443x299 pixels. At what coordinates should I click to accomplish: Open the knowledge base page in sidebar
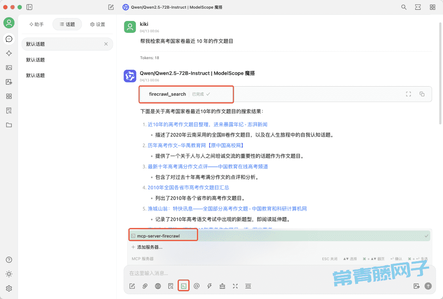pos(9,110)
